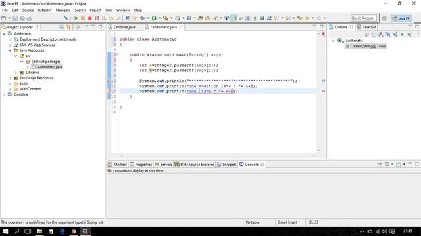421x236 pixels.
Task: Toggle Link with Editor in Project Explorer
Action: tap(68, 27)
